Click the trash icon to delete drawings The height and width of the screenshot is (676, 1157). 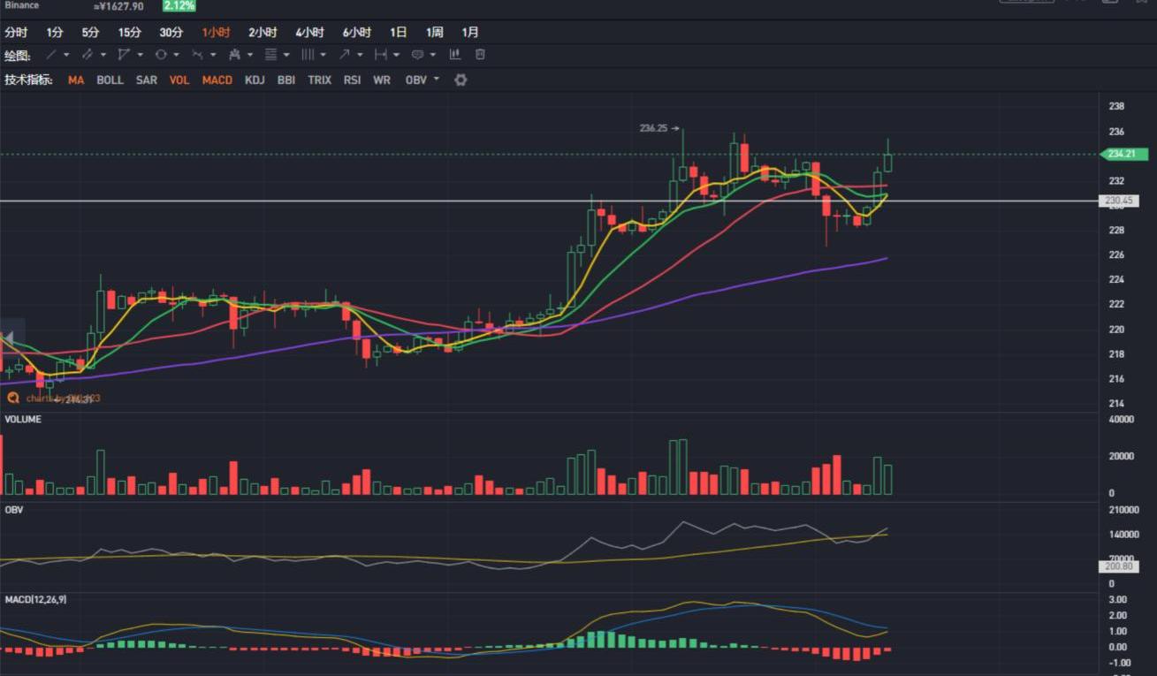(x=480, y=55)
